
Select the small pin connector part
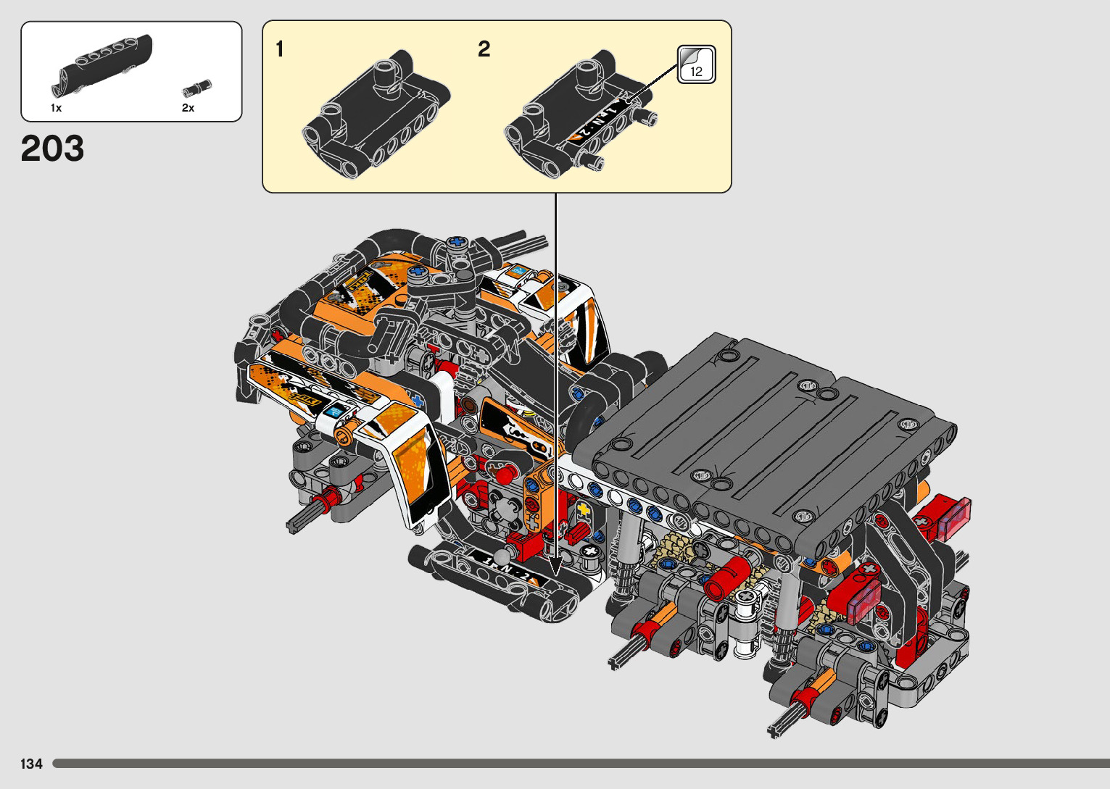point(196,88)
